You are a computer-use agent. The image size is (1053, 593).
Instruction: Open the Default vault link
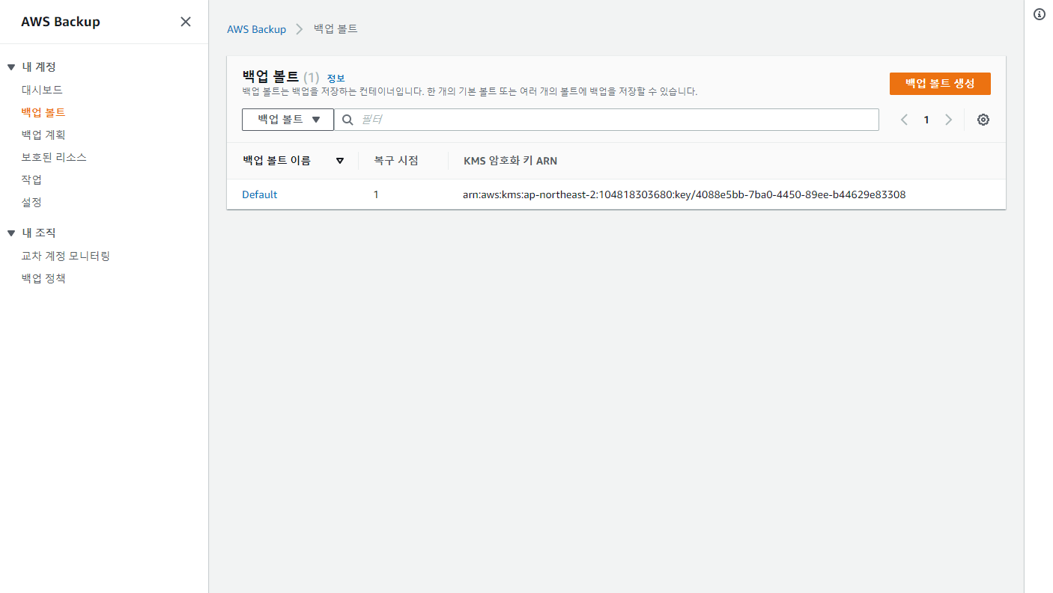259,194
